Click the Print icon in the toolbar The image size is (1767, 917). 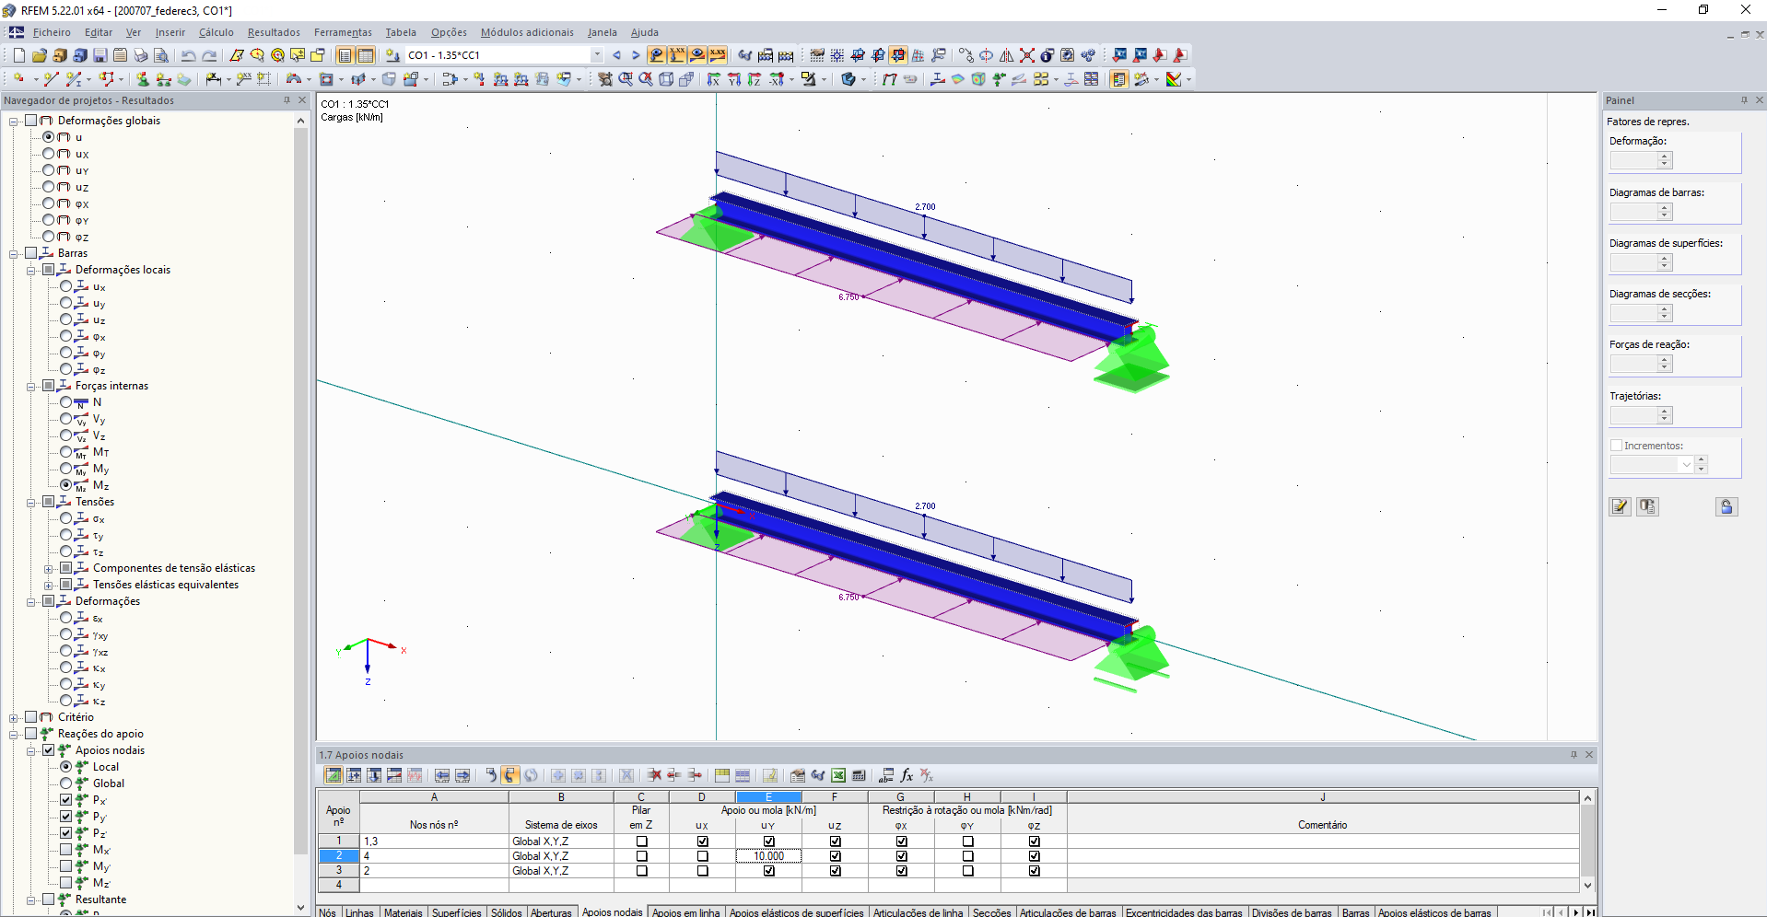[x=140, y=55]
